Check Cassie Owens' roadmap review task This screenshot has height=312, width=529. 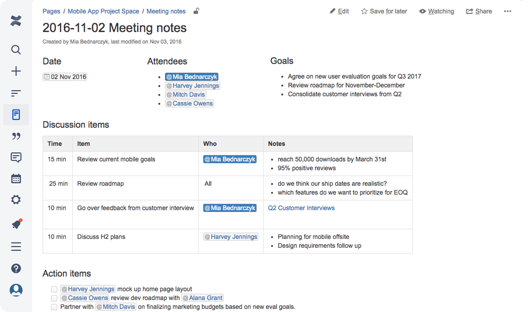pos(54,298)
